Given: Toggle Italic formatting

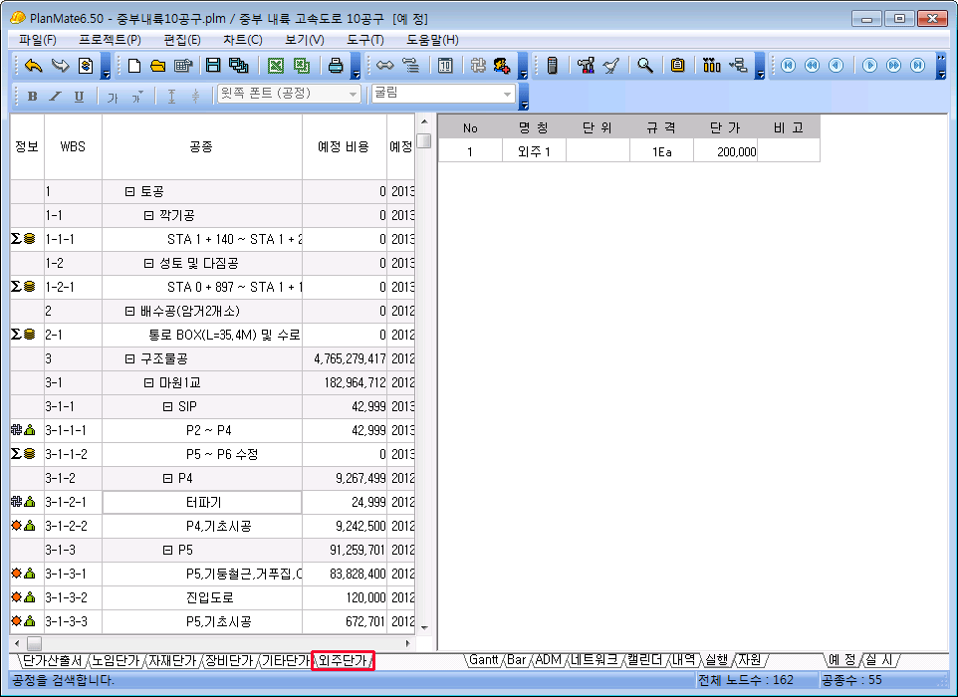Looking at the screenshot, I should 56,96.
